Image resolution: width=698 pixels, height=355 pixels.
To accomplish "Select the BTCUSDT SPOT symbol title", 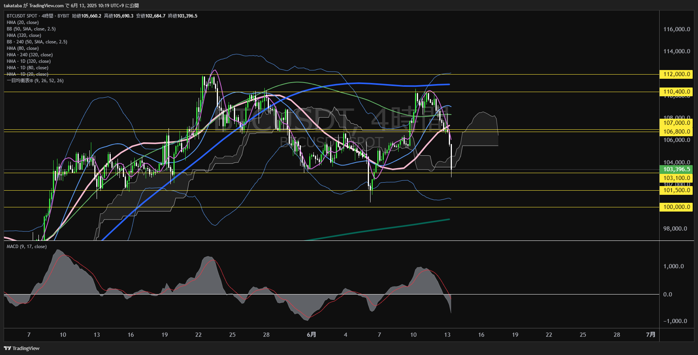I will pos(22,16).
